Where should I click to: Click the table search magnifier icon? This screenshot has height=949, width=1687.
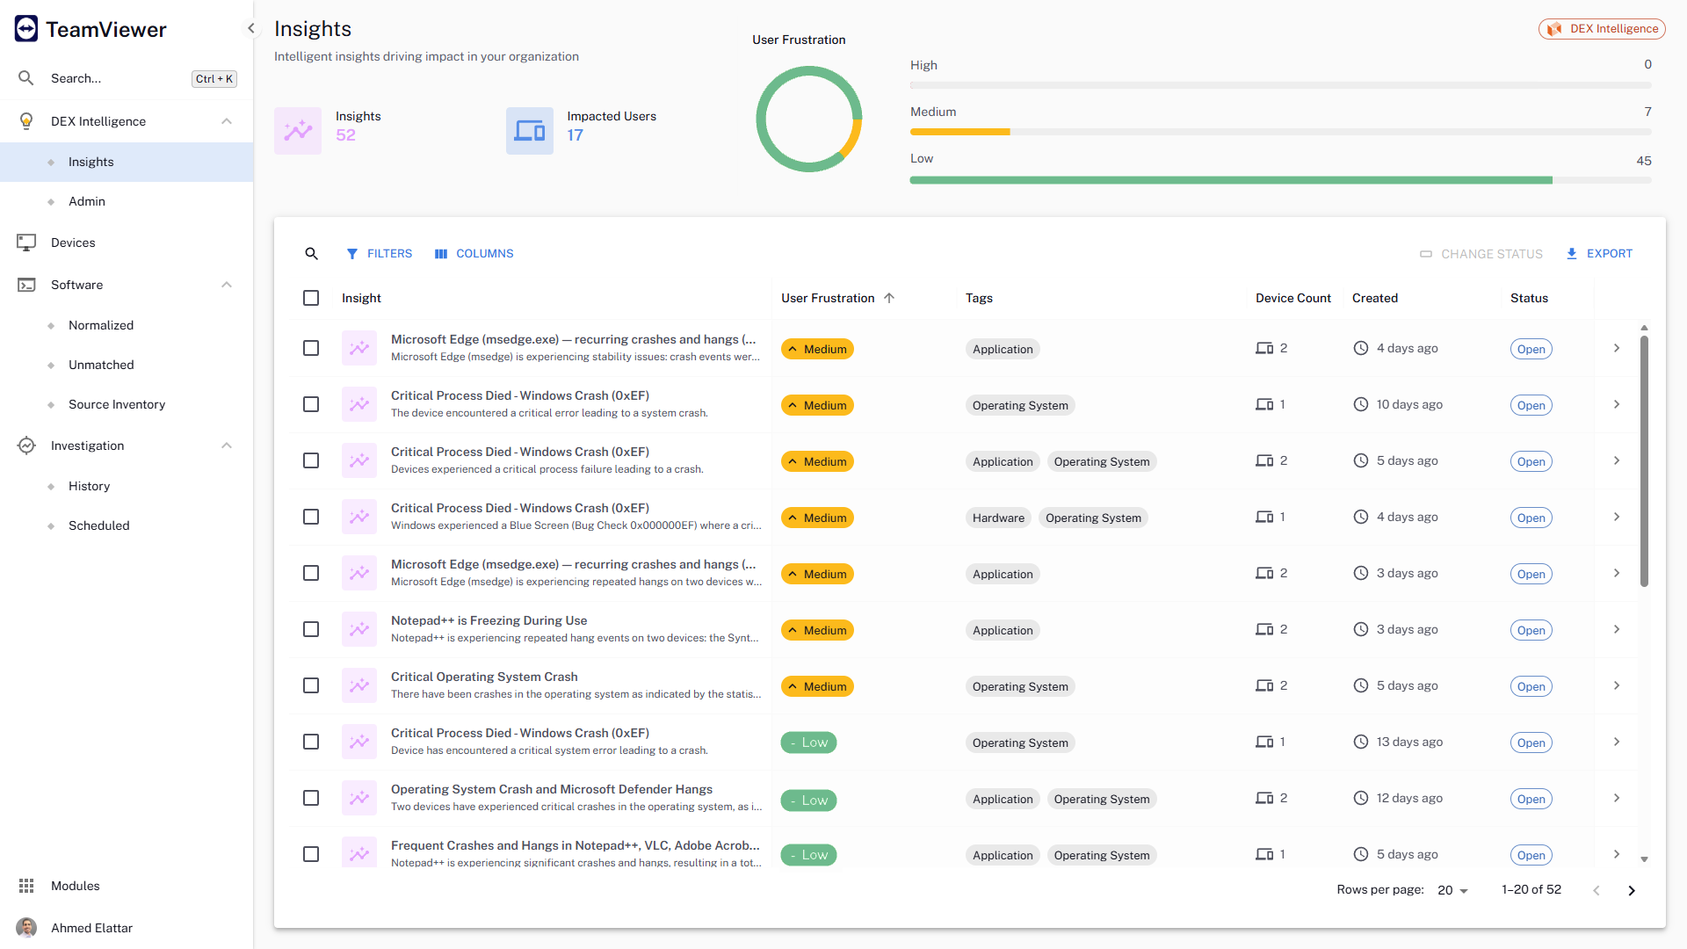coord(311,254)
